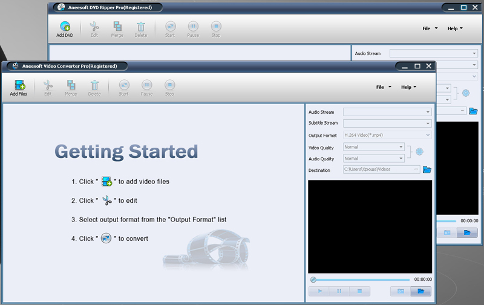Open snapshot folder button in Video Converter preview
The image size is (484, 305).
[x=420, y=291]
